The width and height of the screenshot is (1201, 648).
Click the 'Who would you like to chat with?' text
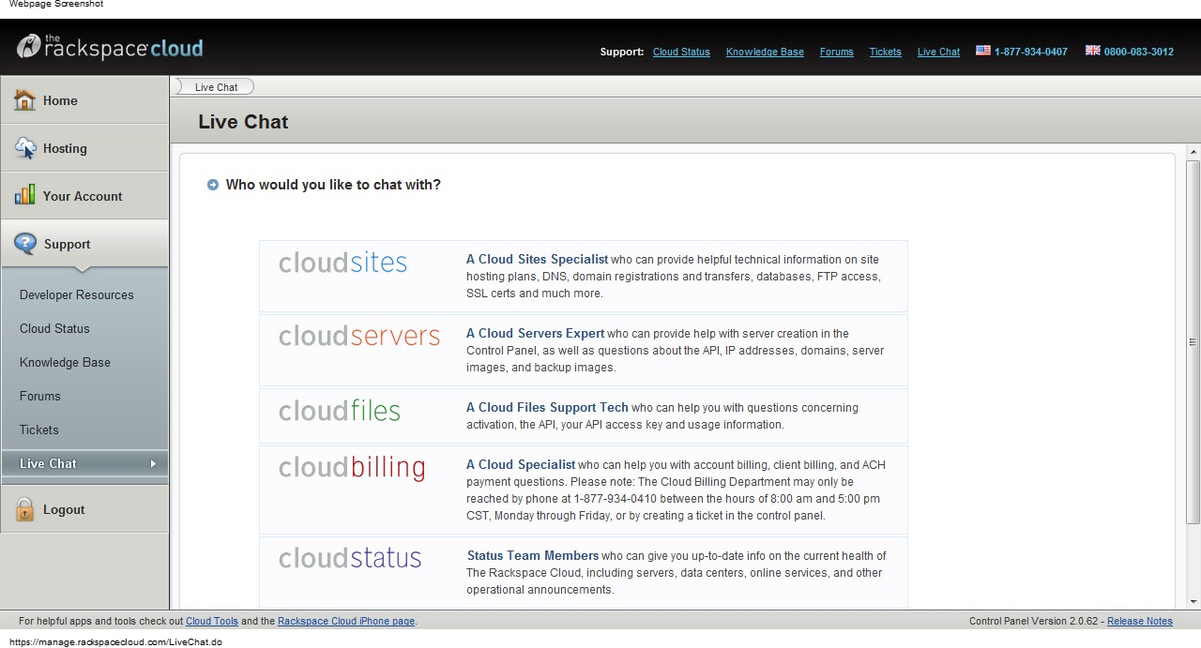[x=333, y=185]
